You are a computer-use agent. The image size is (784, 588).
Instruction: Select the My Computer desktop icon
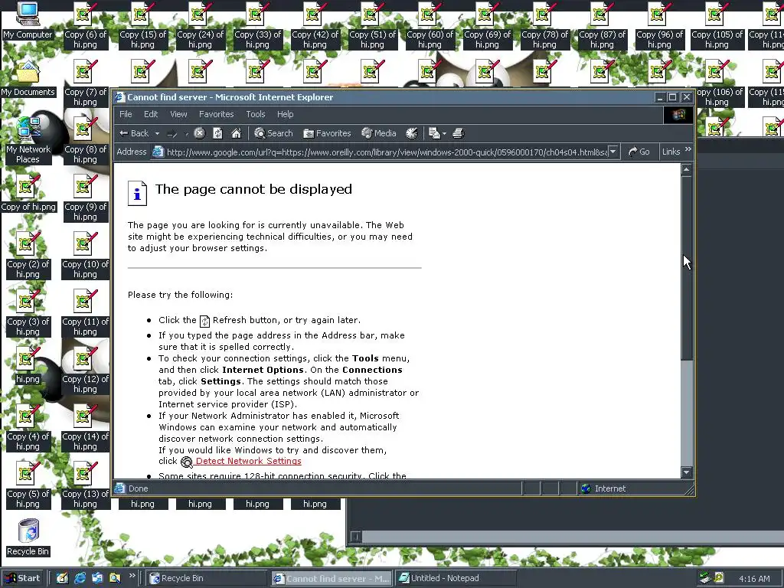coord(28,21)
